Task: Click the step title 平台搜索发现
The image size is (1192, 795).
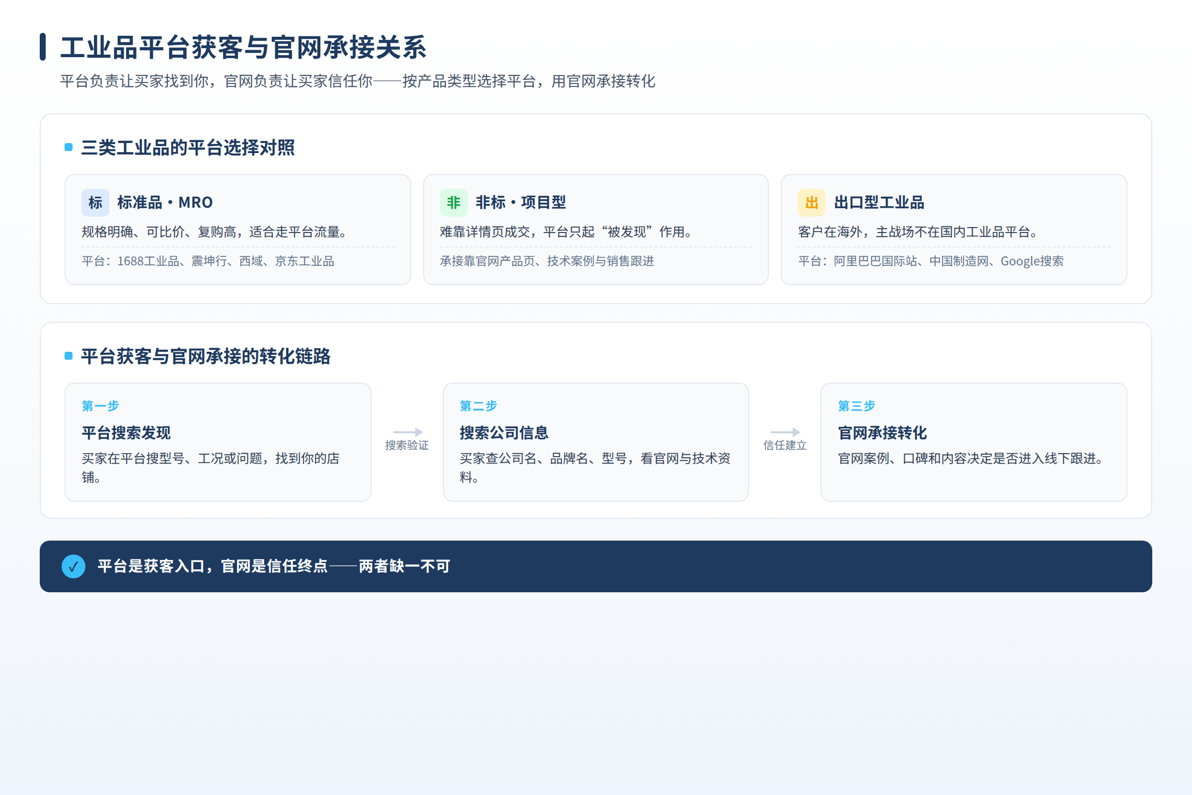Action: click(126, 432)
